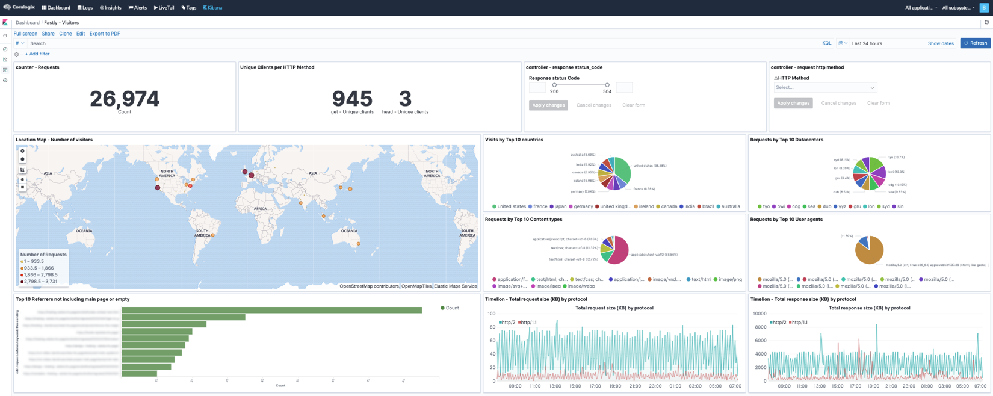993x396 pixels.
Task: Expand the All subsystems dropdown
Action: [958, 8]
